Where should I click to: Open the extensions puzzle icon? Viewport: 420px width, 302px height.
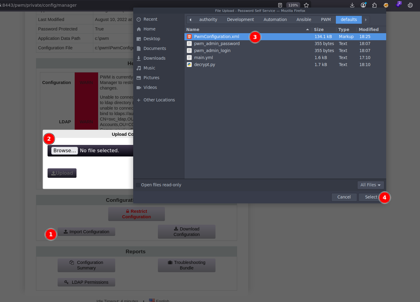click(x=375, y=5)
